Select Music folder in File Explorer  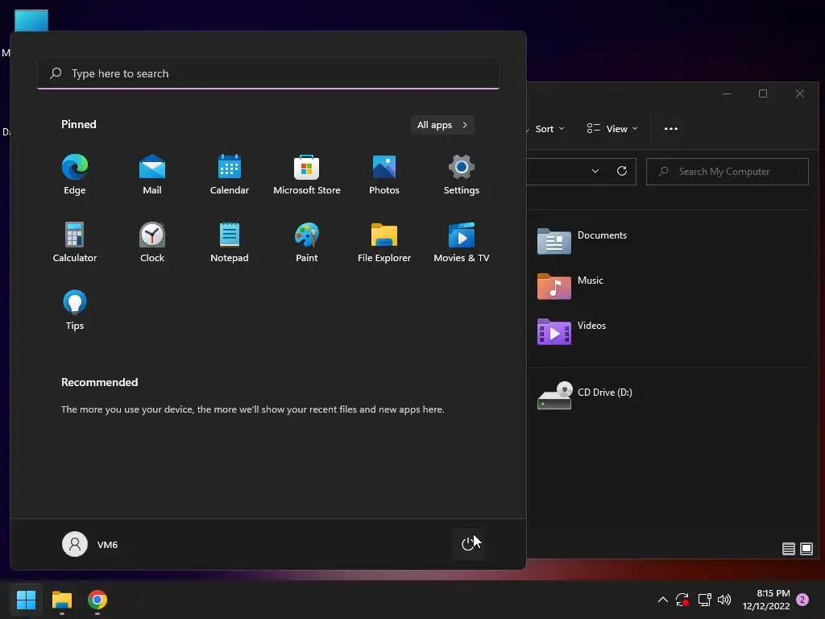(570, 287)
